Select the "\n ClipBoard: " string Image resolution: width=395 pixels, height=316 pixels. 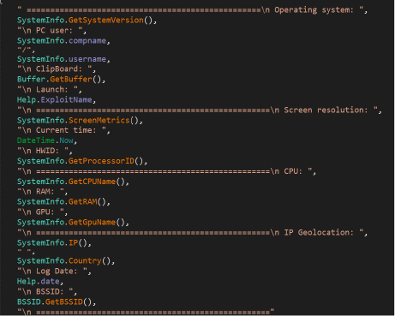(x=55, y=69)
